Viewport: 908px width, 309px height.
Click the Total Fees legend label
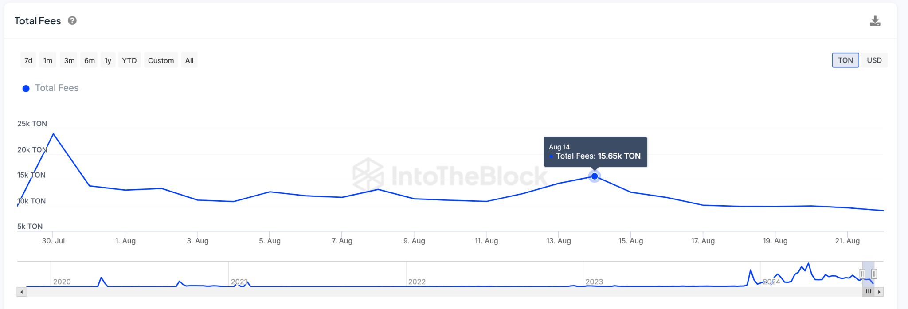(57, 88)
